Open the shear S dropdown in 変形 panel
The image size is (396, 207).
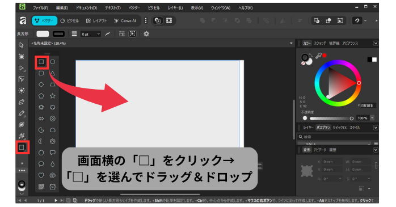tap(369, 179)
